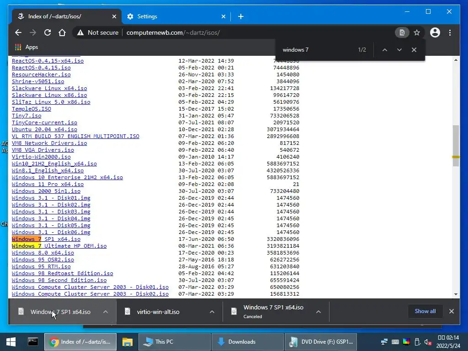Click the network icon in system tray
This screenshot has height=351, width=468.
click(384, 342)
